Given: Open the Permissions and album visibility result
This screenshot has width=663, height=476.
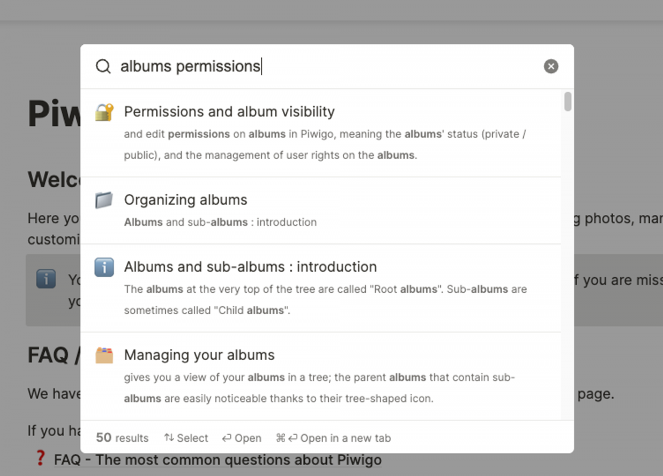Looking at the screenshot, I should (x=229, y=112).
